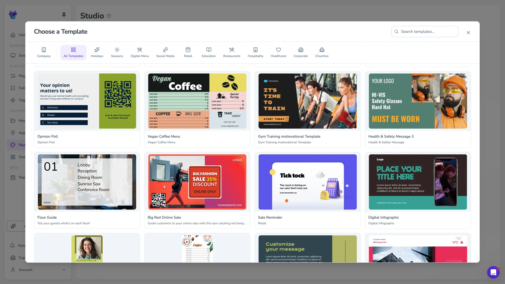Image resolution: width=505 pixels, height=284 pixels.
Task: Click the Corporate office icon
Action: pyautogui.click(x=301, y=50)
